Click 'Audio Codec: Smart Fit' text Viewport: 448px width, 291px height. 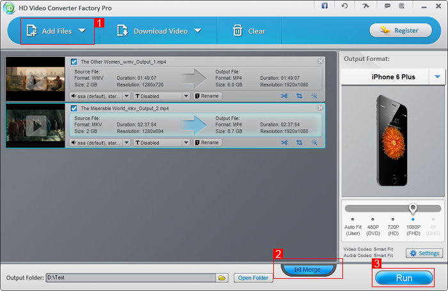pos(368,255)
